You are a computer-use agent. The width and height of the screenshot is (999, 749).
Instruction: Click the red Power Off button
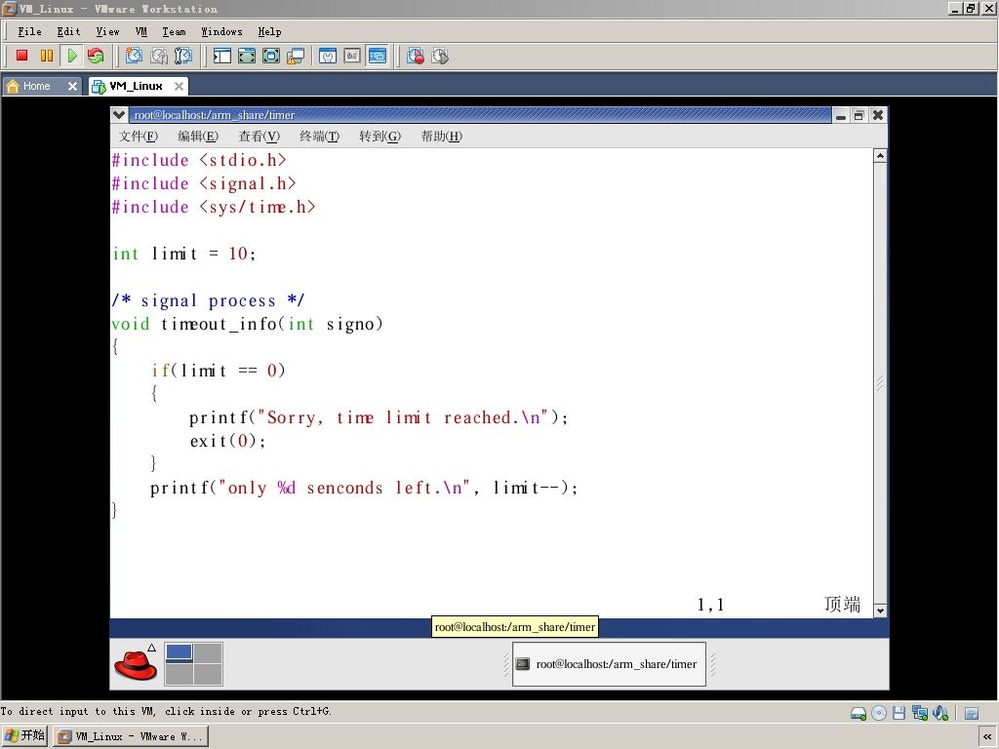pyautogui.click(x=22, y=56)
